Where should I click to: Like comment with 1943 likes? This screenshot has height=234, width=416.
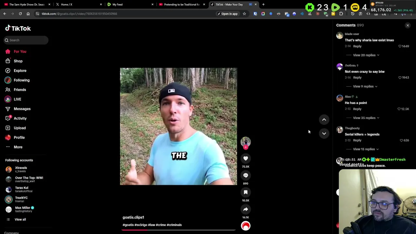400,78
